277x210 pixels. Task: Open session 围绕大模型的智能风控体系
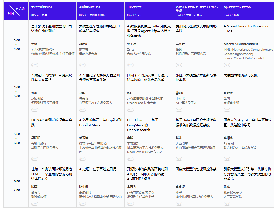pyautogui.click(x=196, y=169)
